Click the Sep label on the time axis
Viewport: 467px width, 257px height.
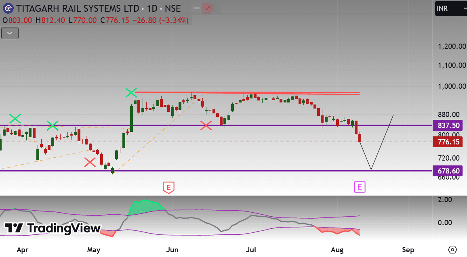pos(408,250)
